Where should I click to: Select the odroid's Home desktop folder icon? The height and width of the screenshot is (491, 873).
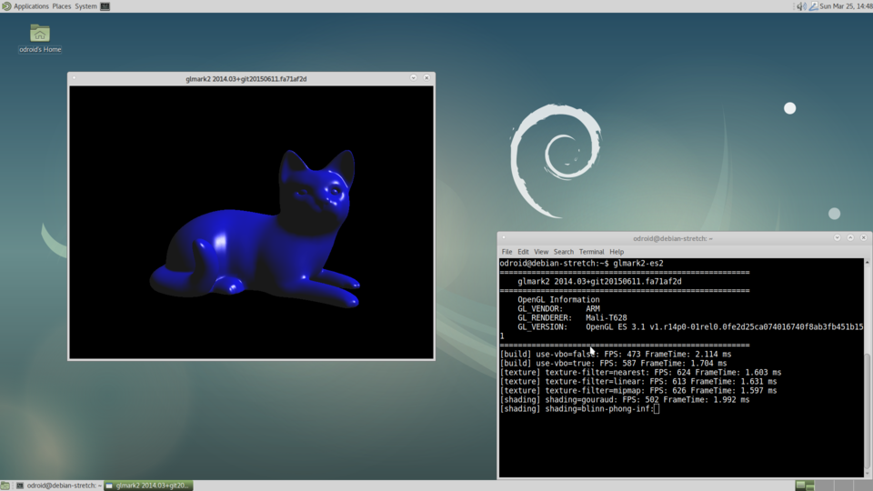pyautogui.click(x=39, y=38)
